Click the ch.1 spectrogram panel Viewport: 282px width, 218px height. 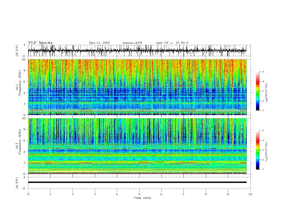(x=137, y=87)
